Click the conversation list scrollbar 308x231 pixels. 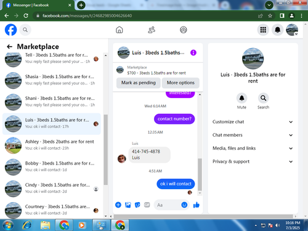[x=105, y=150]
